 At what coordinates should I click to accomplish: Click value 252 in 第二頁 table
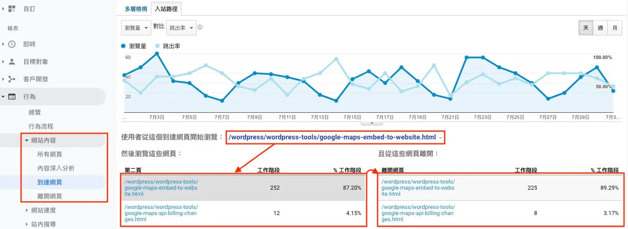(275, 188)
